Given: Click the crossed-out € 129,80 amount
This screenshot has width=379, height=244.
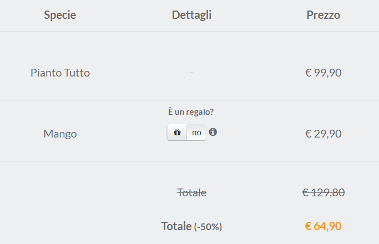Looking at the screenshot, I should point(323,192).
